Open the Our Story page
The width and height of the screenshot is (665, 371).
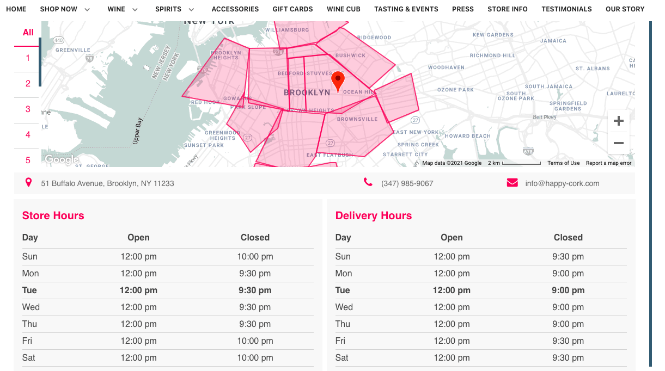click(625, 9)
